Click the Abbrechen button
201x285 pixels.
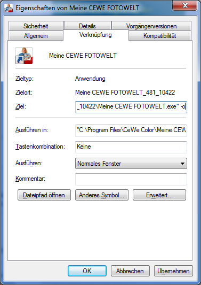click(x=130, y=271)
